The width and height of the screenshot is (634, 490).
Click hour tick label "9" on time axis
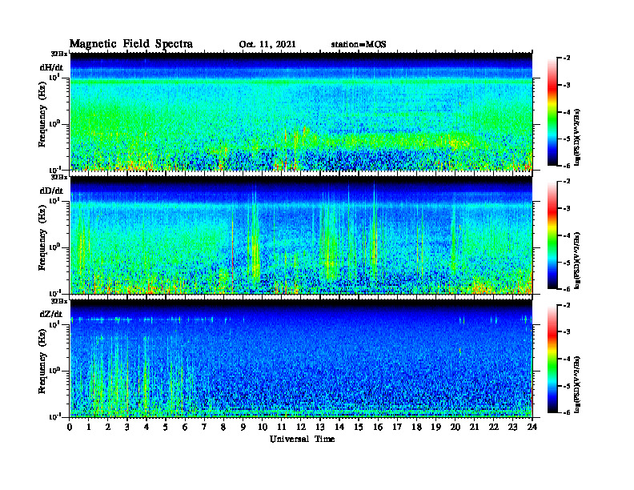(x=243, y=428)
